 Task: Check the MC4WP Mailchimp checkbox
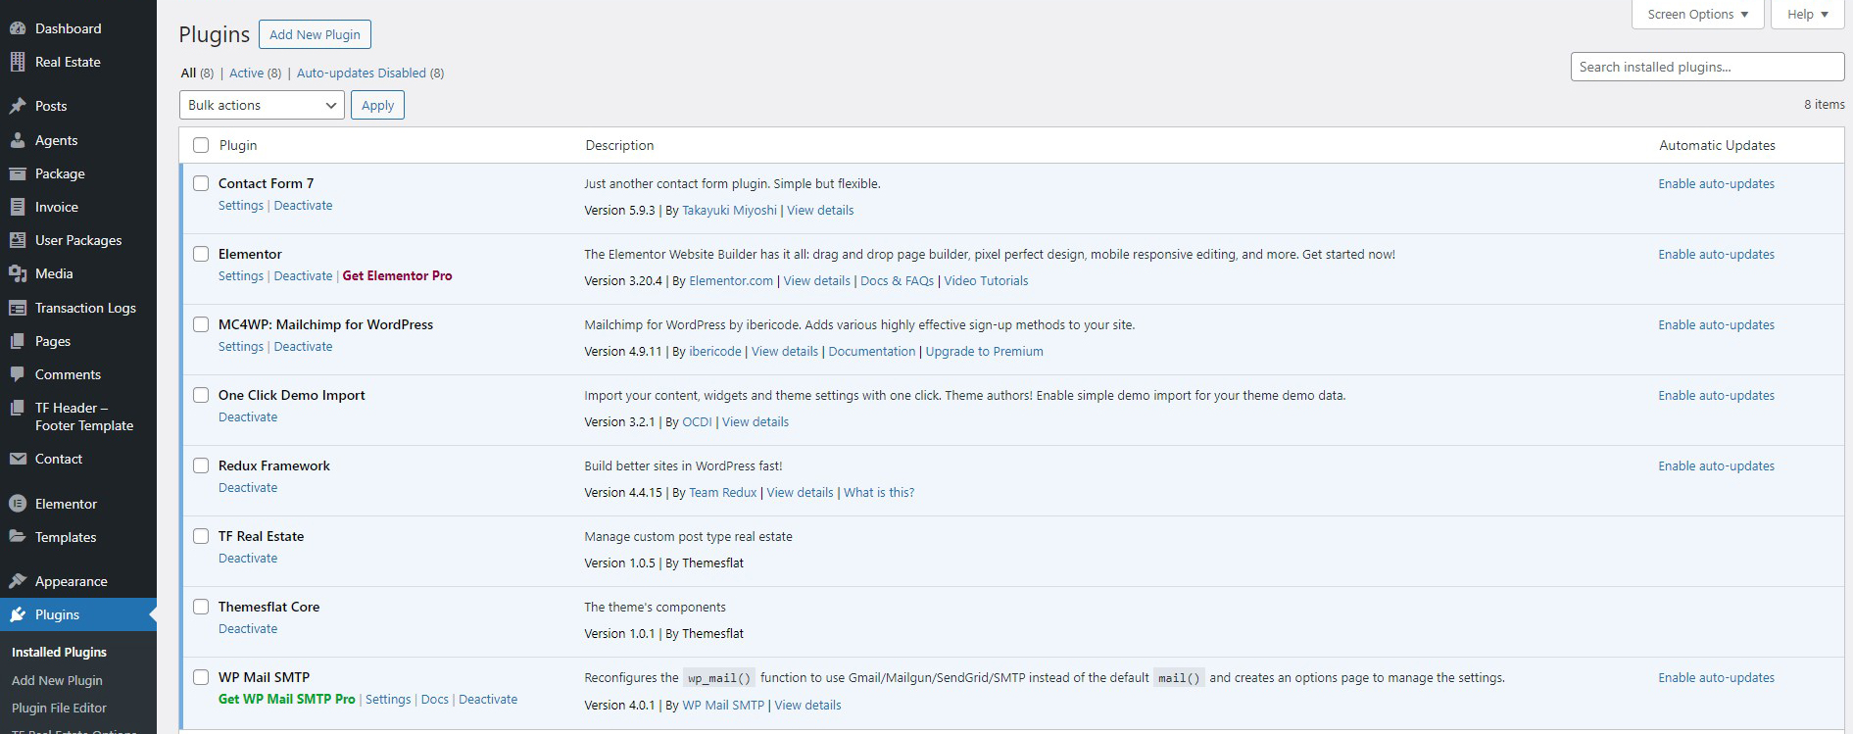(x=201, y=324)
